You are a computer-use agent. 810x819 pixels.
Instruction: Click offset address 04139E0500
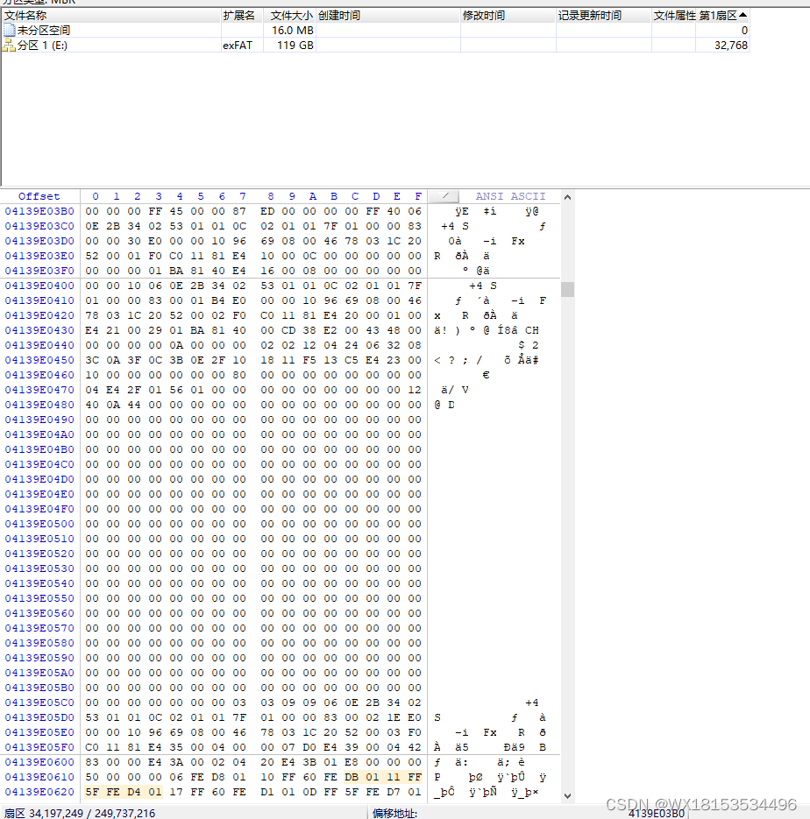pos(39,524)
